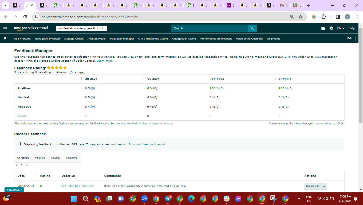Click Download feedback report

[147, 144]
